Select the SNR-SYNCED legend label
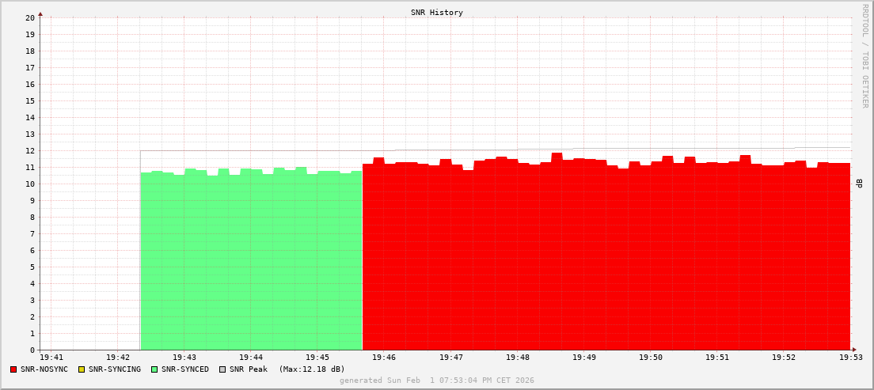 [185, 369]
